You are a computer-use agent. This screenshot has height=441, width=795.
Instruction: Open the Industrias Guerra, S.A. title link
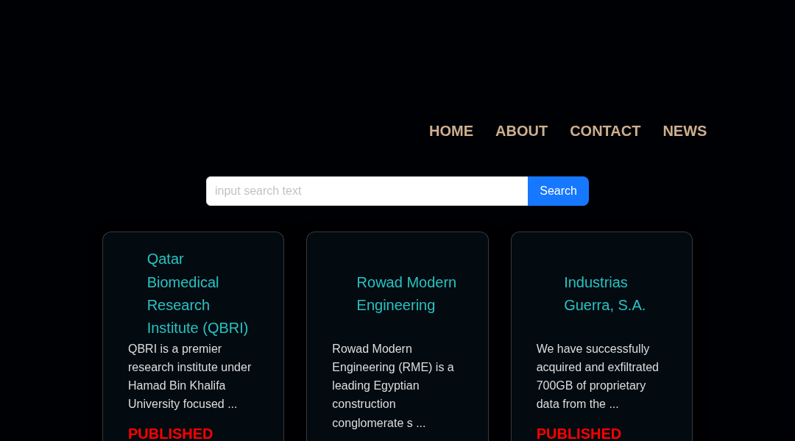point(604,294)
